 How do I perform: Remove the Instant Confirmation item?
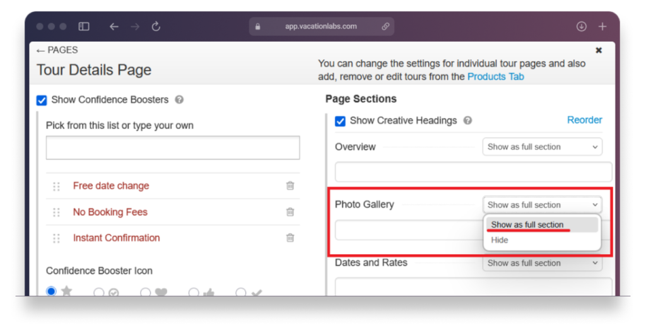click(x=290, y=238)
